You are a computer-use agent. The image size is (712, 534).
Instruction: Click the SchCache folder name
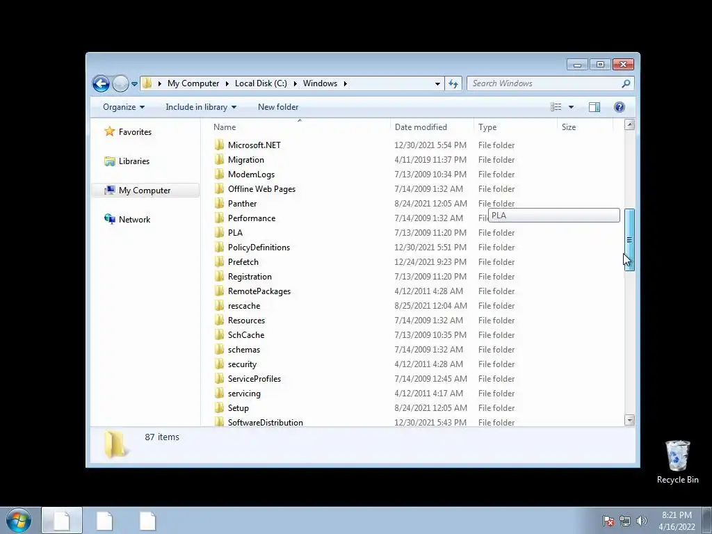pos(246,334)
